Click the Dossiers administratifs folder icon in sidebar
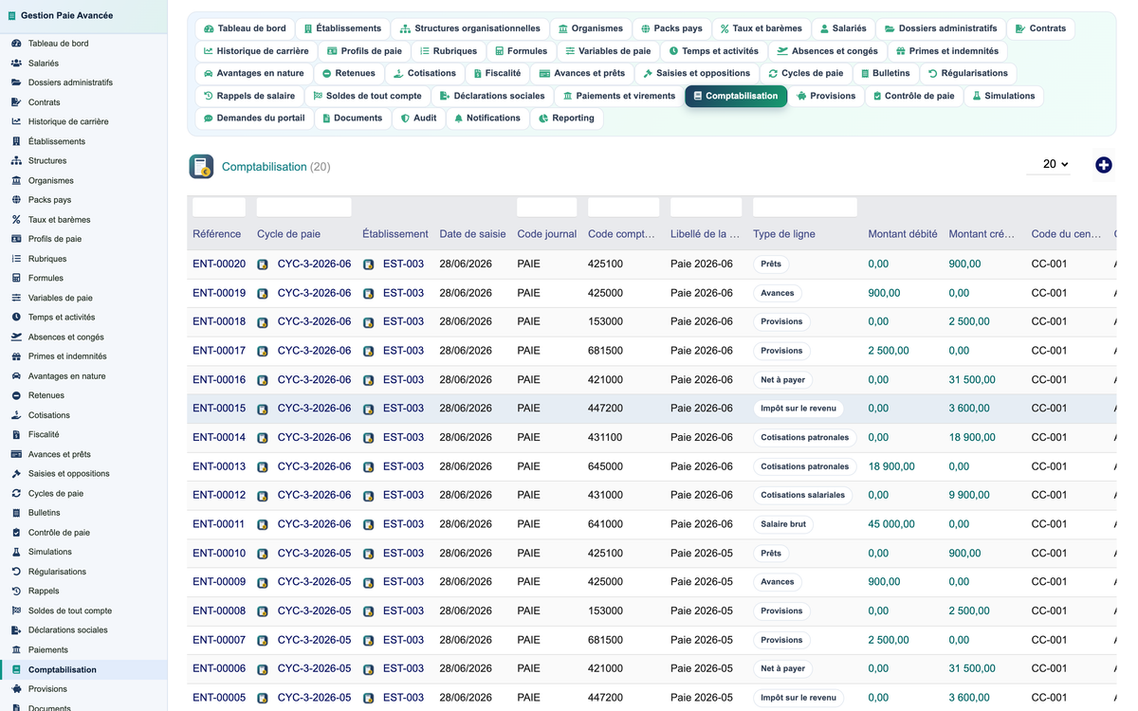 [x=16, y=82]
